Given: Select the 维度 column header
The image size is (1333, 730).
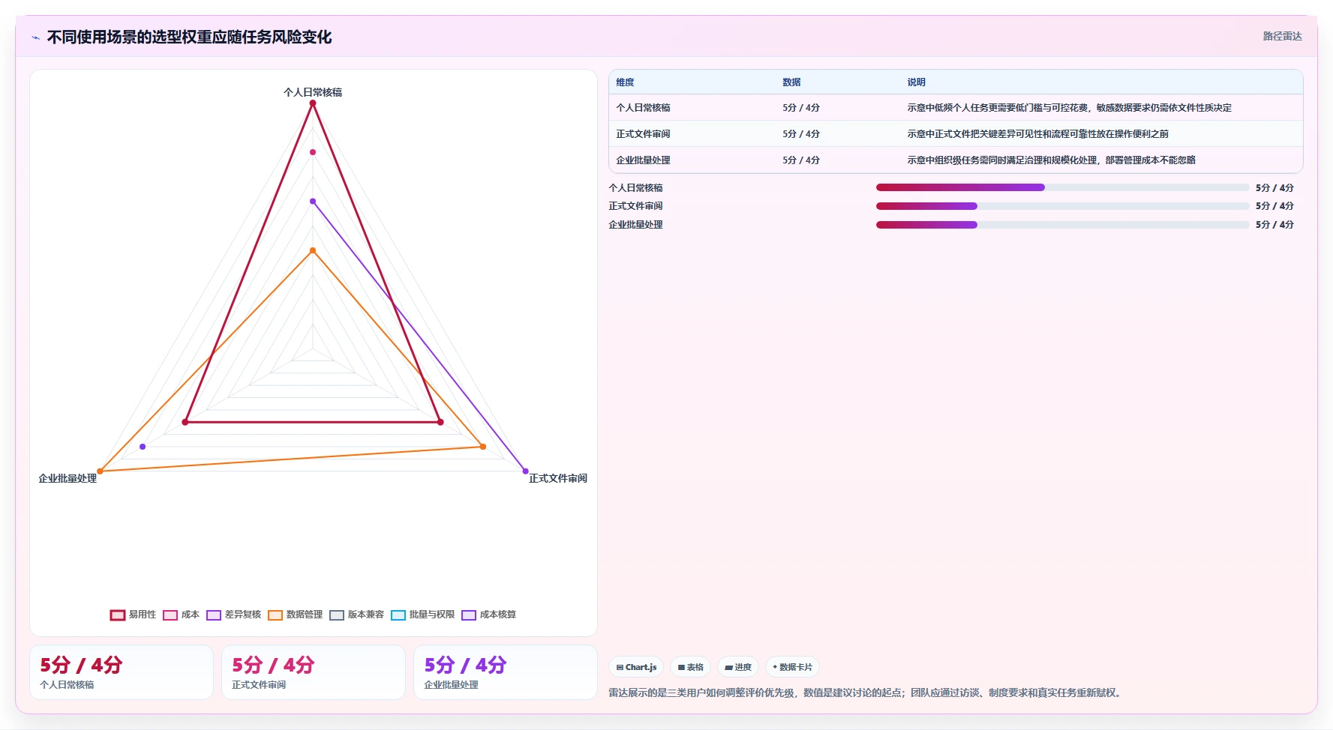Looking at the screenshot, I should [x=625, y=82].
